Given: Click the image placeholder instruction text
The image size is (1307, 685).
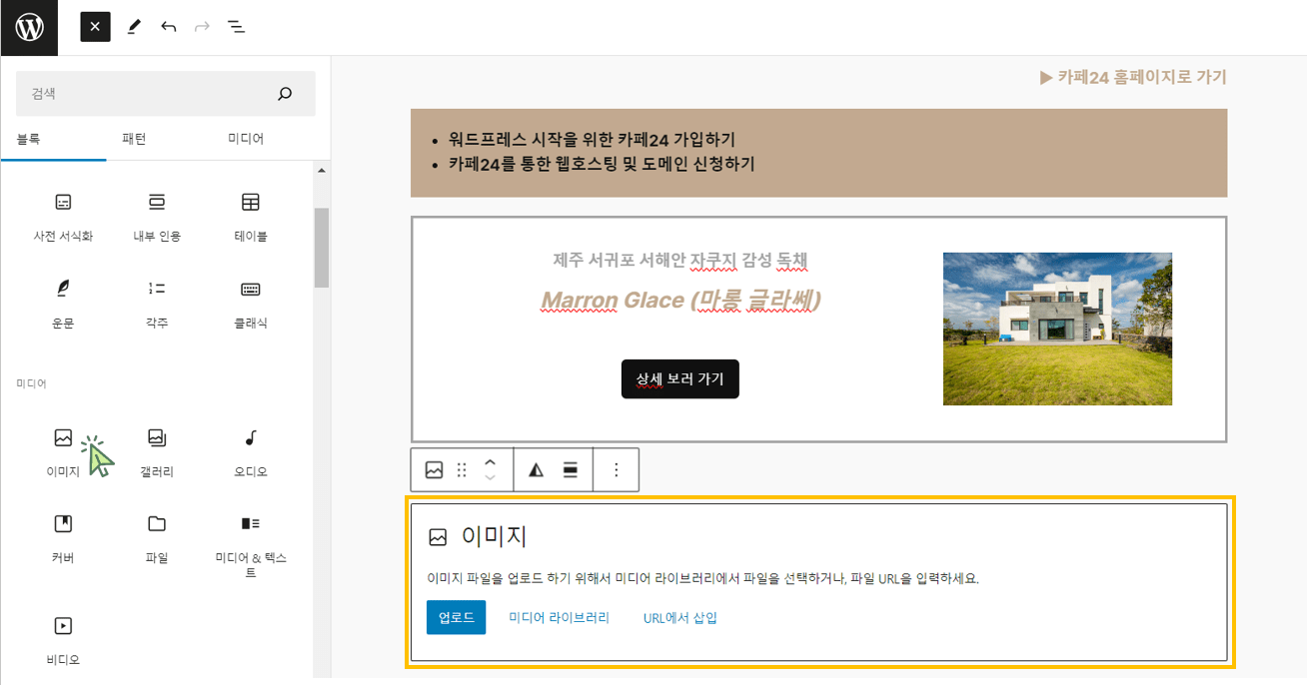Looking at the screenshot, I should click(x=702, y=578).
